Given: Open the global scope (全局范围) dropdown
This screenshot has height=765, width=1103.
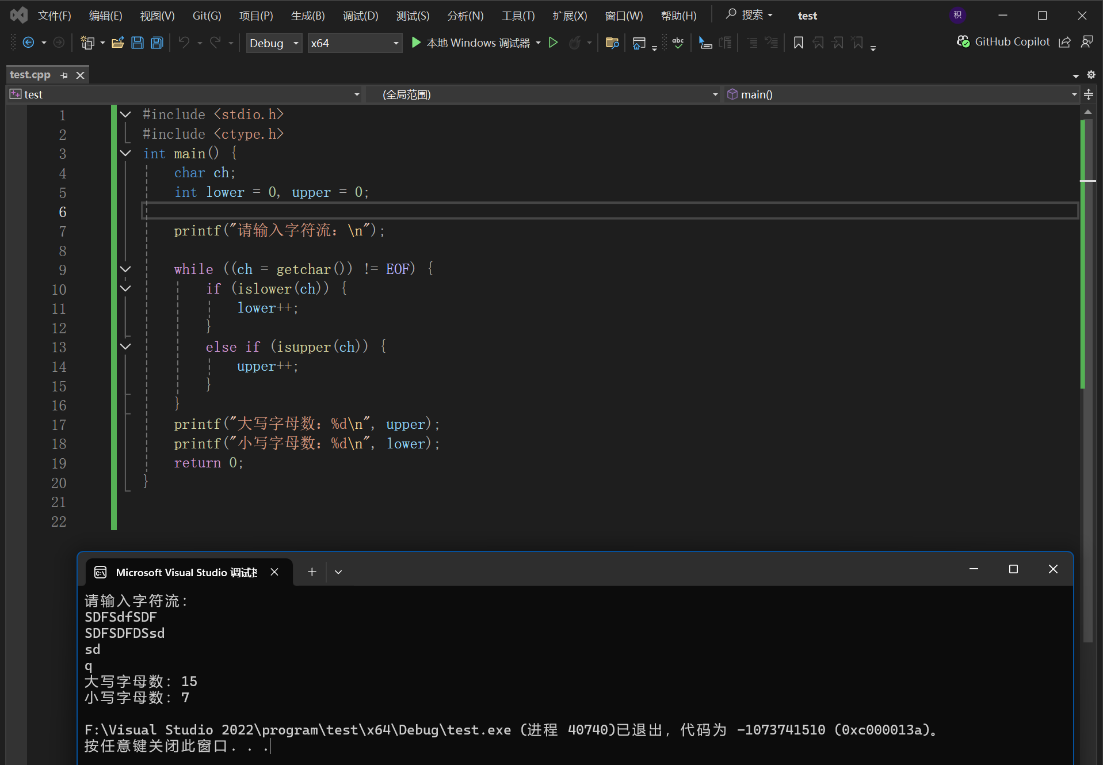Looking at the screenshot, I should (x=544, y=94).
